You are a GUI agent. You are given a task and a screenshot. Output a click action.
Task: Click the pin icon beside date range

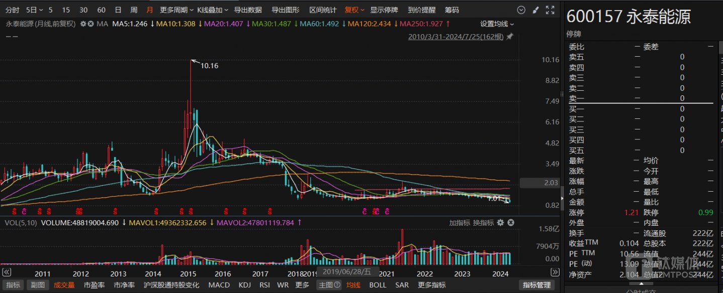(x=510, y=37)
